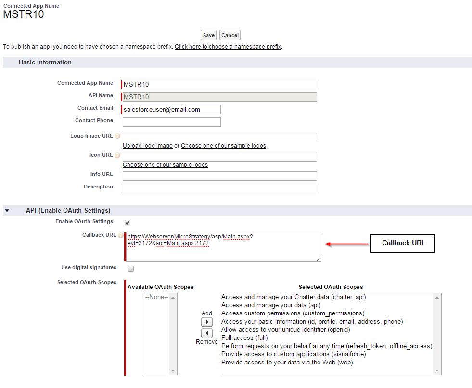Click the Remove arrow button

207,333
